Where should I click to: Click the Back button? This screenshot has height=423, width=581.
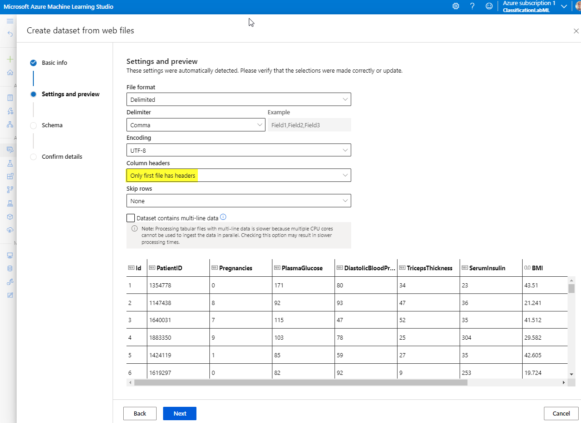coord(139,413)
